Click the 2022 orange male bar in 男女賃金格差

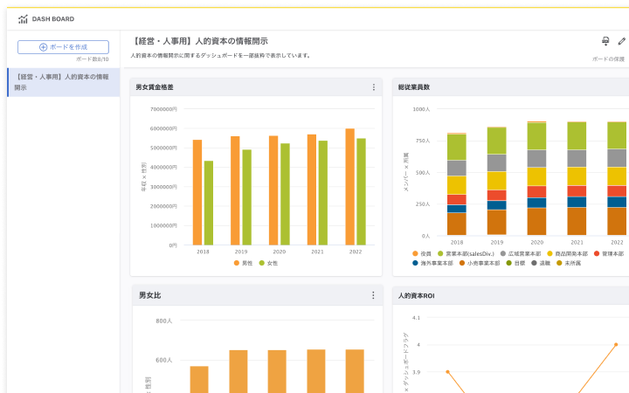[x=349, y=187]
